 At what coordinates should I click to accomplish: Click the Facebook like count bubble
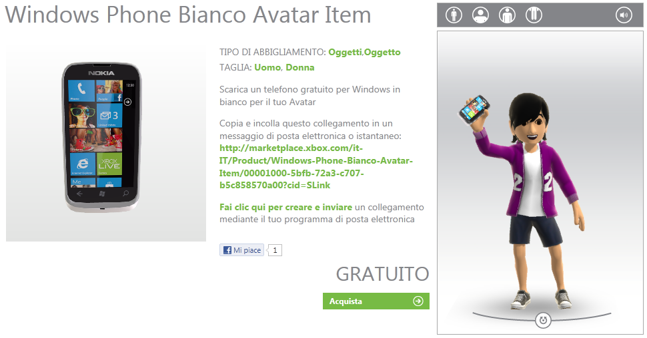pyautogui.click(x=275, y=250)
